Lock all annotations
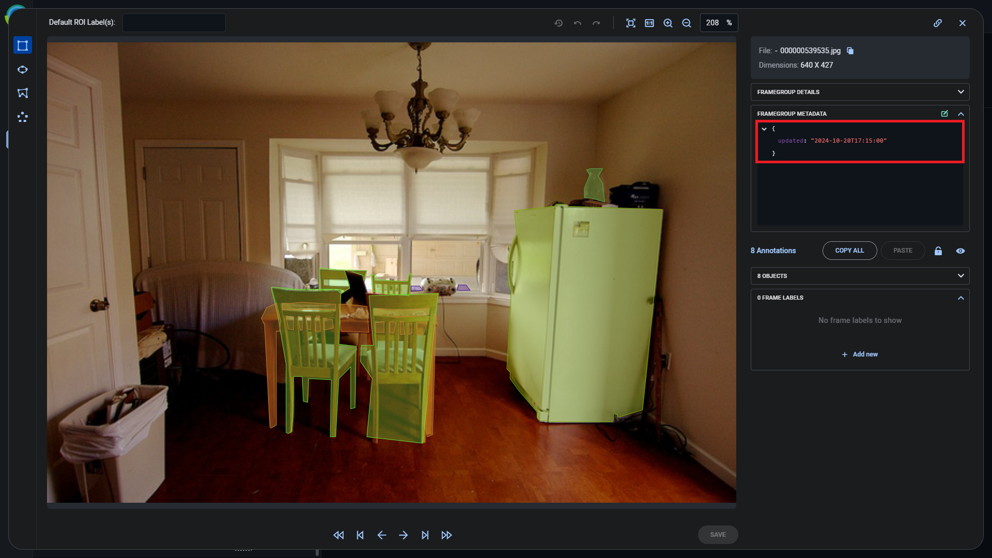This screenshot has width=992, height=558. pos(938,251)
